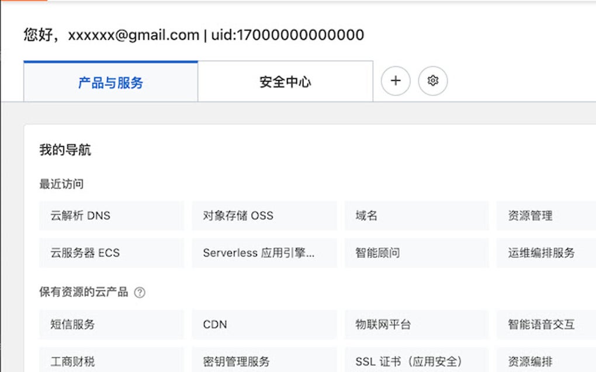The height and width of the screenshot is (372, 596).
Task: Open the 域名 shortcut
Action: 417,216
